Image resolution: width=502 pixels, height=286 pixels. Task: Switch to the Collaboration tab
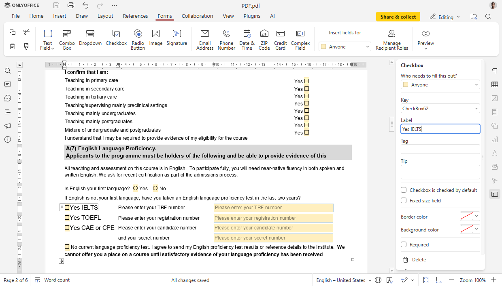tap(197, 16)
